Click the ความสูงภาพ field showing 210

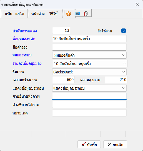116,80
